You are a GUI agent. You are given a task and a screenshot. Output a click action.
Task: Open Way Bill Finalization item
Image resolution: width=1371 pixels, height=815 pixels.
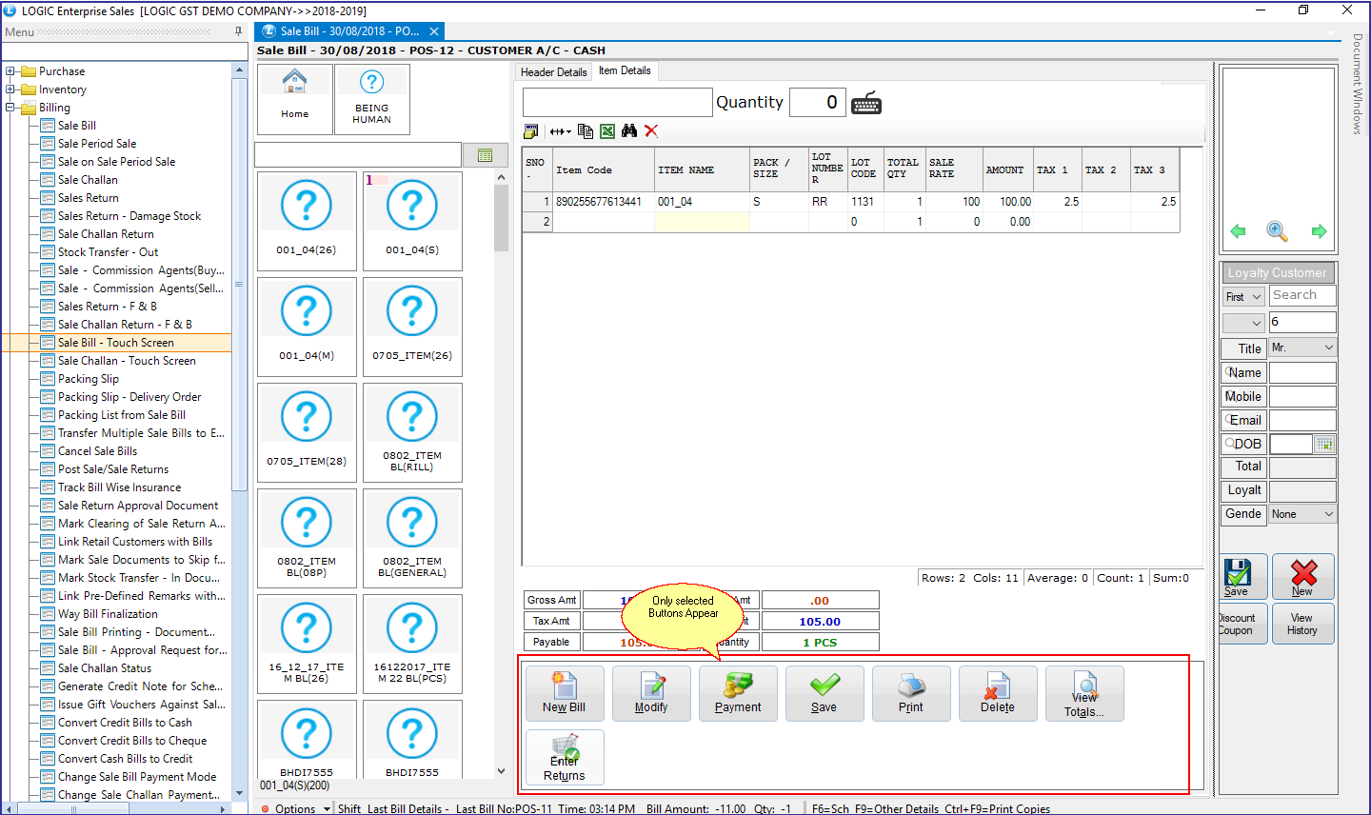click(x=108, y=614)
